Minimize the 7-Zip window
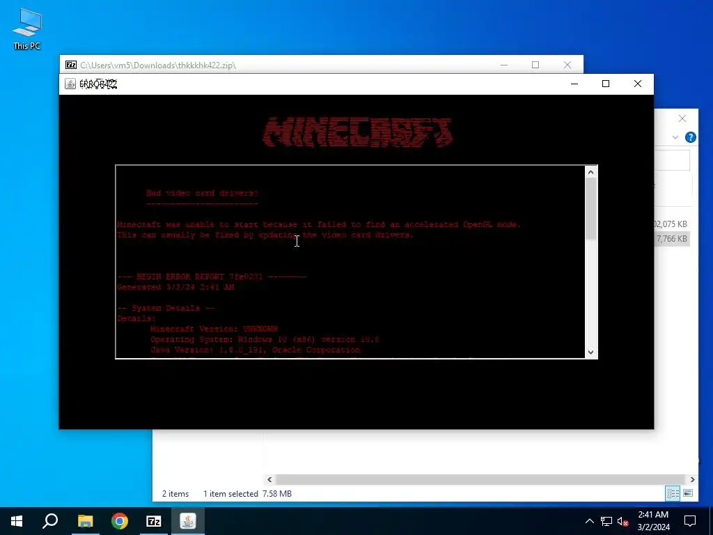 tap(504, 65)
